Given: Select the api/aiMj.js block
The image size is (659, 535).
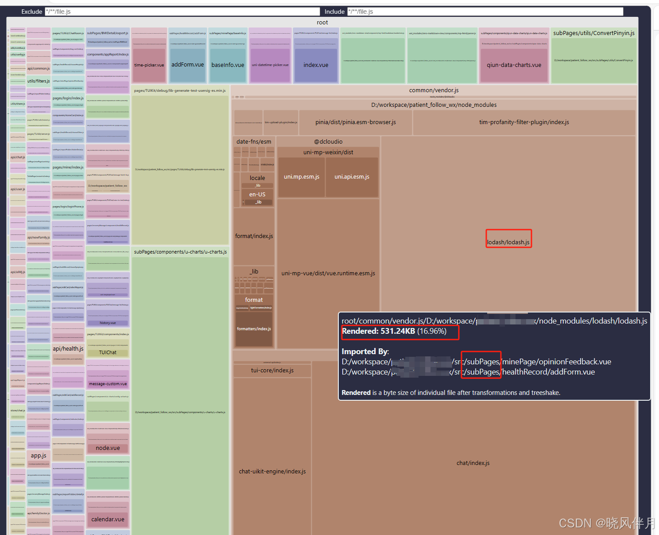Looking at the screenshot, I should point(18,272).
